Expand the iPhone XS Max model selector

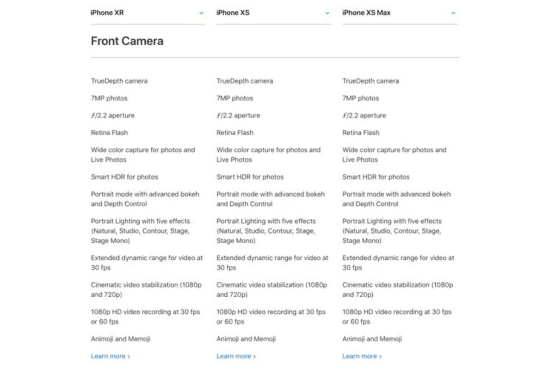pyautogui.click(x=399, y=13)
